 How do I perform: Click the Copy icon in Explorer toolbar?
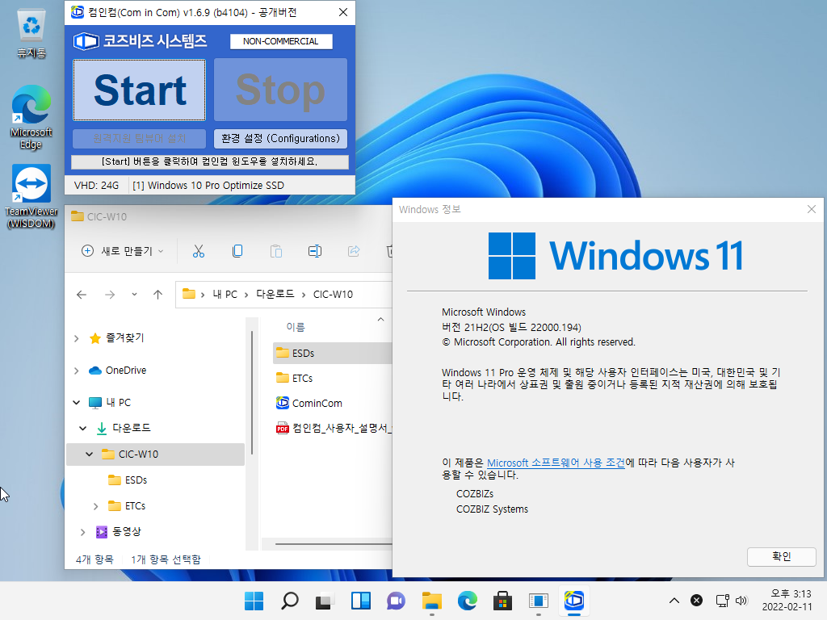237,252
